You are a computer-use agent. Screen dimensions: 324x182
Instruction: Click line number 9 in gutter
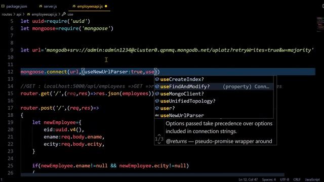(12, 50)
